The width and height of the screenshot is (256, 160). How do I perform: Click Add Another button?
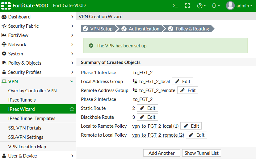tap(162, 153)
